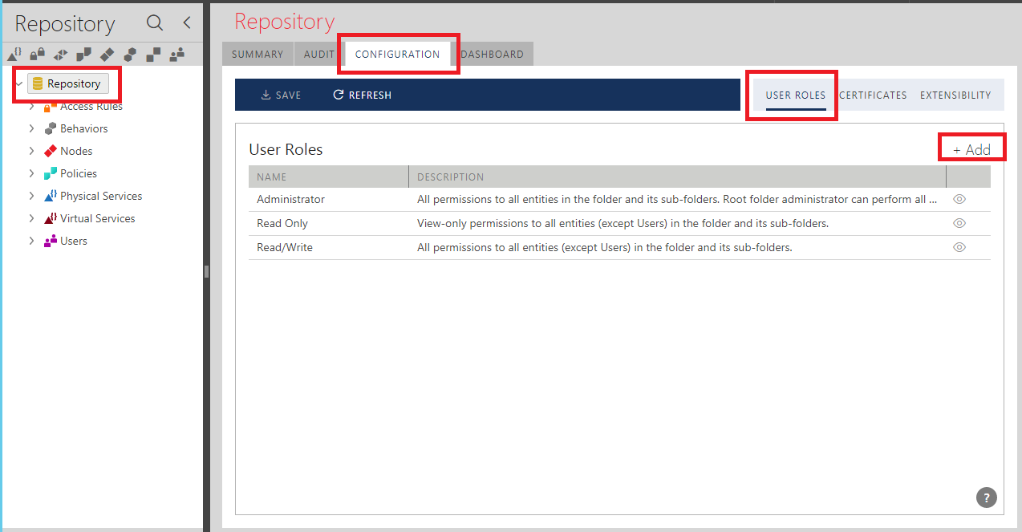Open help via the question mark icon

(986, 497)
